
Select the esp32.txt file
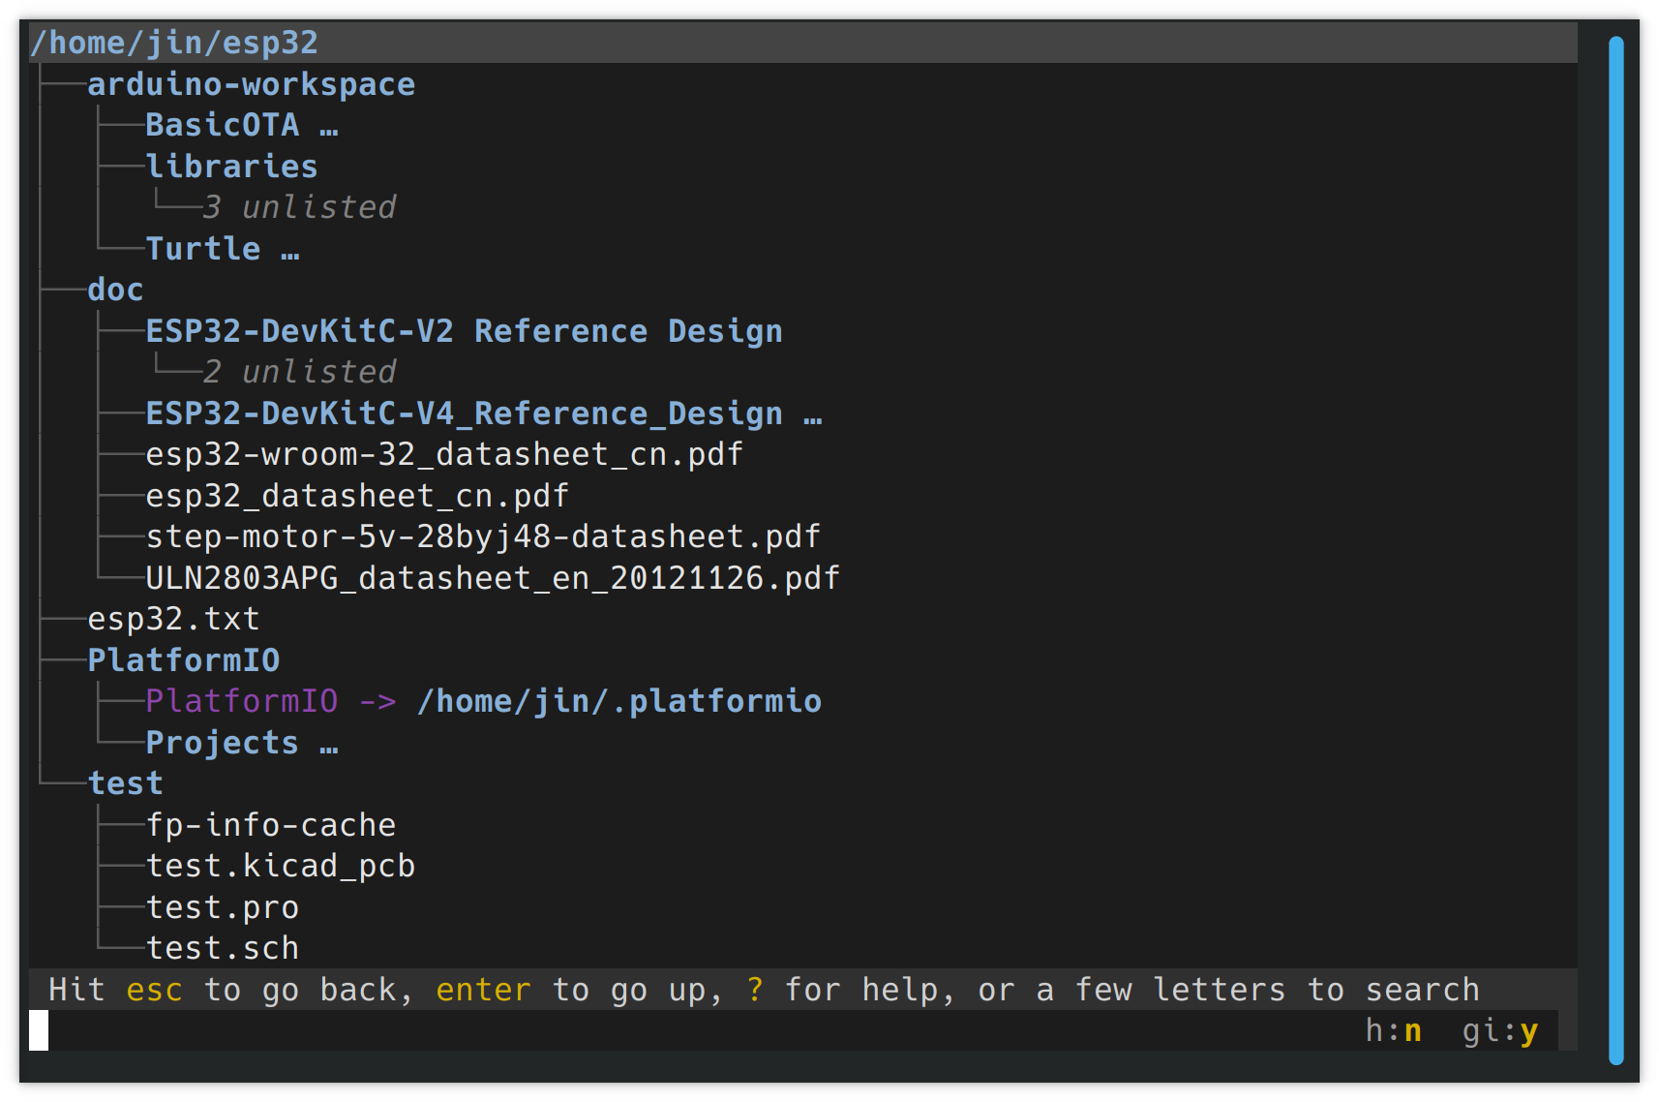pos(173,619)
